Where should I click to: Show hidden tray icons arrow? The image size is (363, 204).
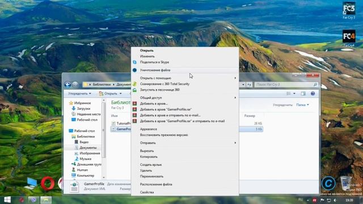(307, 200)
